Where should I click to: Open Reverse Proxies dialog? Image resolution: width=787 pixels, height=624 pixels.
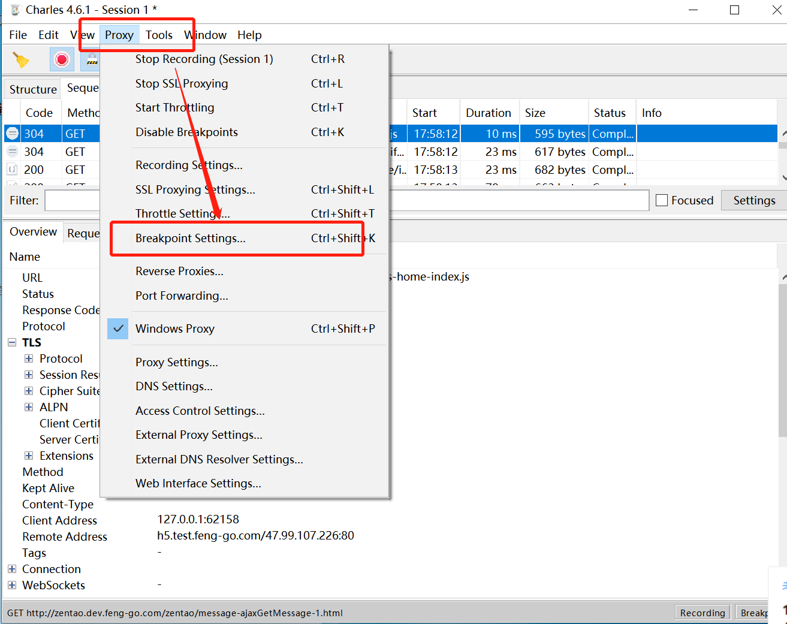243,271
